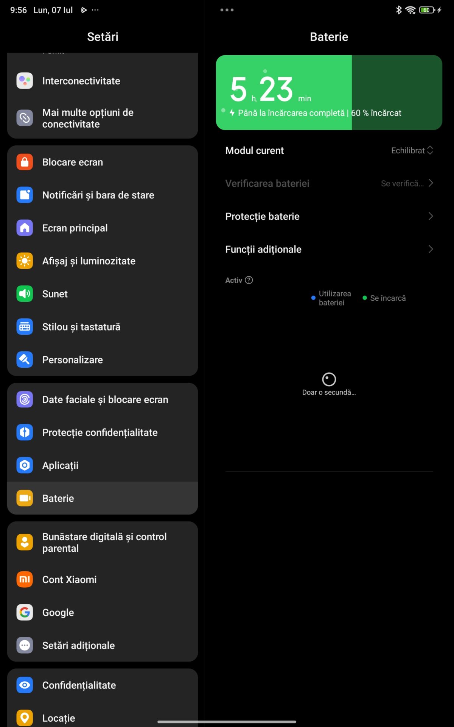Screen dimensions: 454x727
Task: Tap the Cont Xiaomi Mi icon
Action: 25,579
